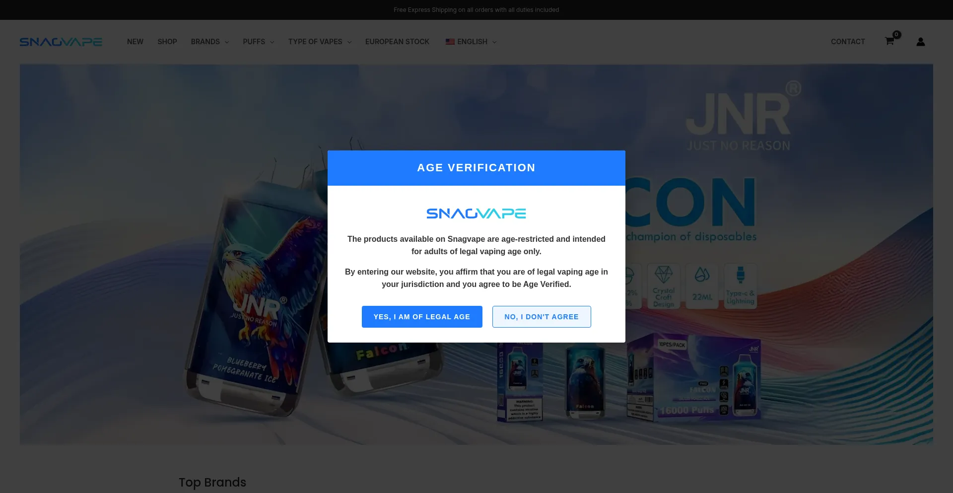Click the AGE VERIFICATION dialog header

click(x=476, y=168)
